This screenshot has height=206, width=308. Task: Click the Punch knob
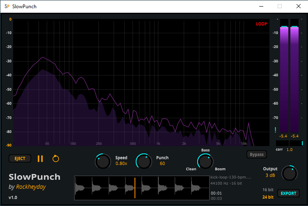(x=144, y=161)
